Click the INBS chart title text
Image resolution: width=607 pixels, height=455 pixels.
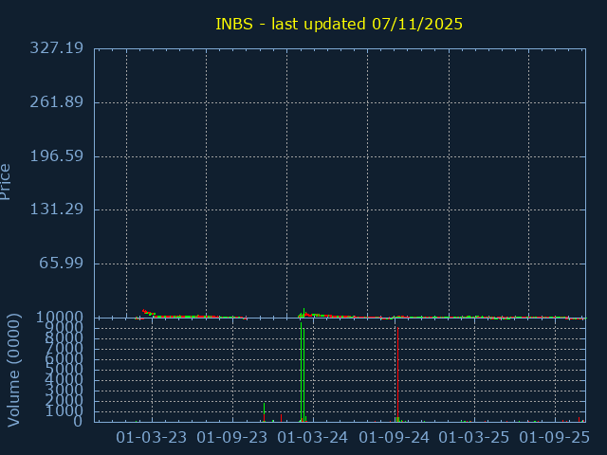(339, 24)
